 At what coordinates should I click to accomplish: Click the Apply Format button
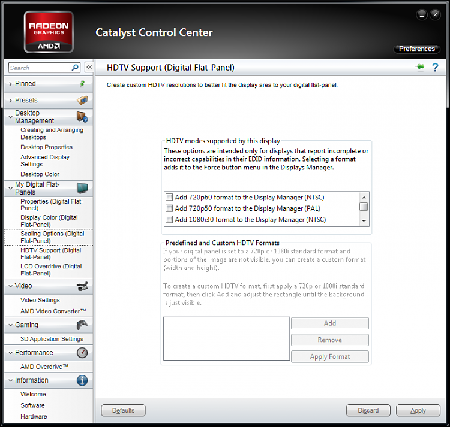pos(330,356)
